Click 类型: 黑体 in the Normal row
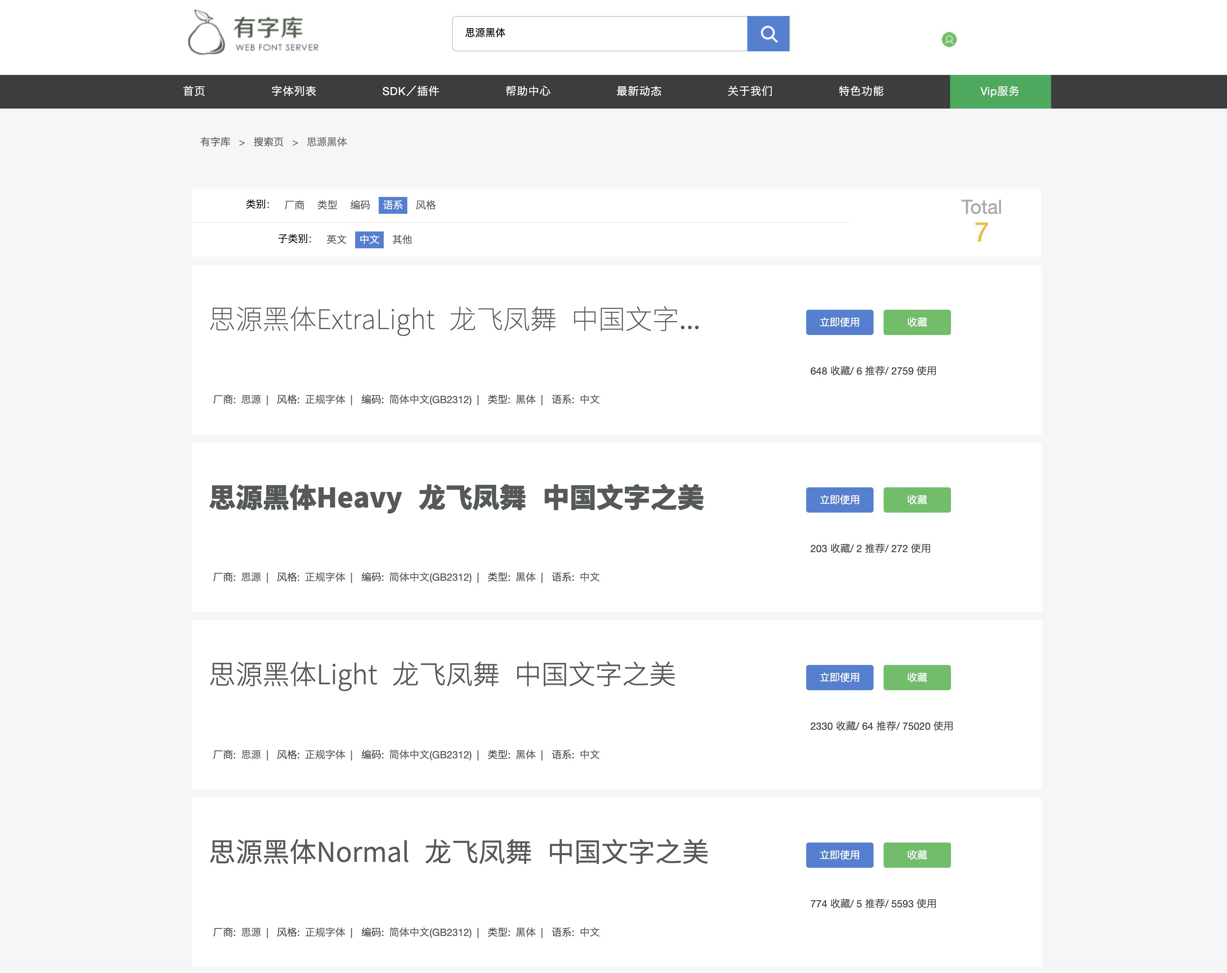Viewport: 1227px width, 973px height. coord(512,933)
